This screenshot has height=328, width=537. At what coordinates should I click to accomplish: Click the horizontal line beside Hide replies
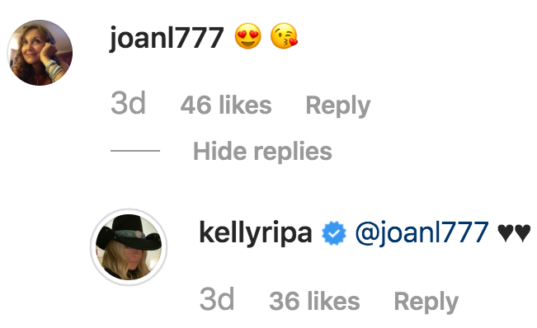pos(135,151)
